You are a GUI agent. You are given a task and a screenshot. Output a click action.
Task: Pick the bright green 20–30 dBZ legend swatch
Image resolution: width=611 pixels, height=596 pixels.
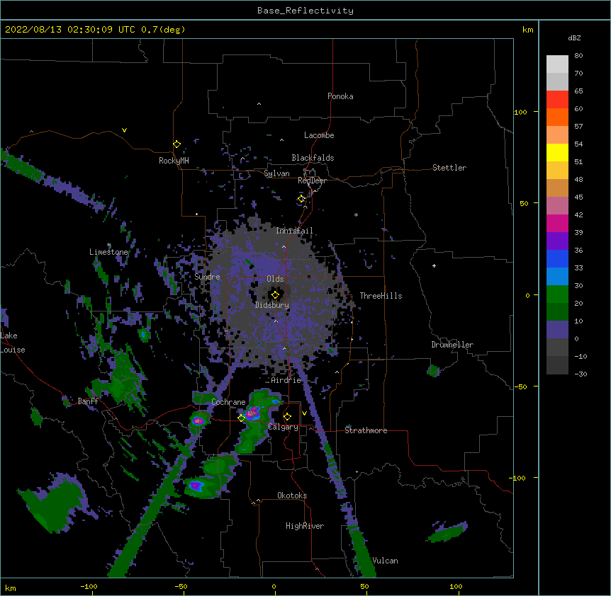click(x=557, y=294)
